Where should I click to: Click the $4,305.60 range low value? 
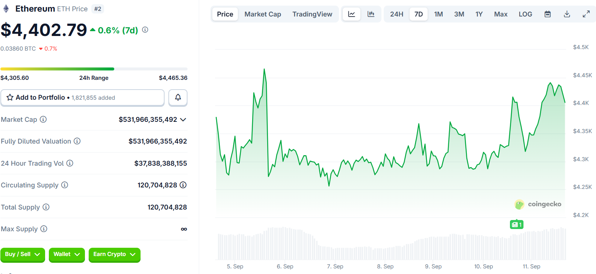pos(15,78)
